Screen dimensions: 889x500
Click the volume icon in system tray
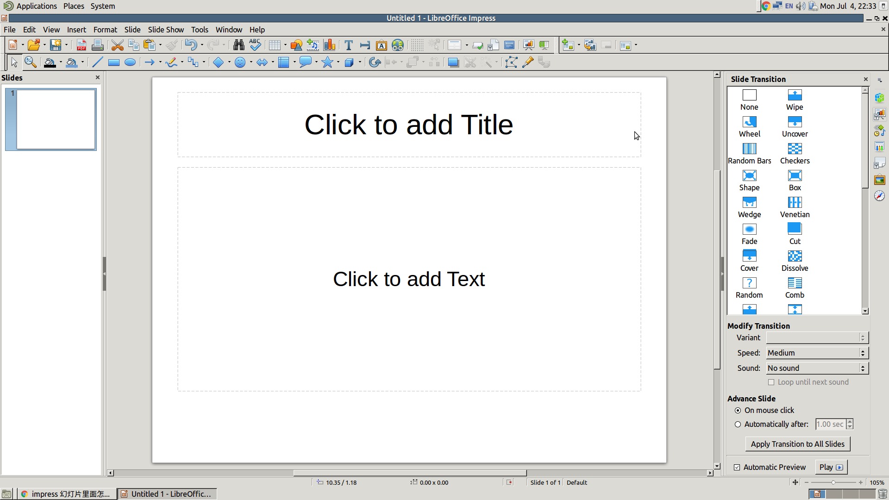pos(800,6)
